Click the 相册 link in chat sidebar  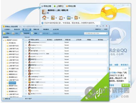116,65
